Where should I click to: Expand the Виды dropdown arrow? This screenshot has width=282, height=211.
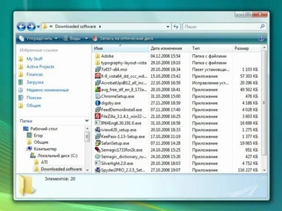tap(86, 38)
